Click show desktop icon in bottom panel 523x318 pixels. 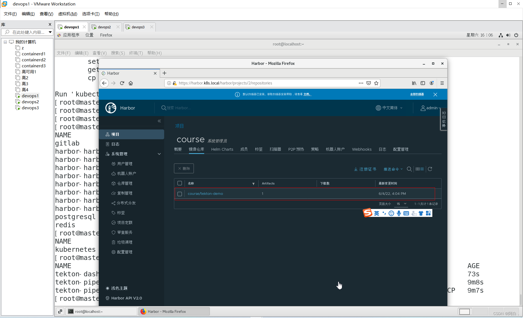pyautogui.click(x=60, y=311)
